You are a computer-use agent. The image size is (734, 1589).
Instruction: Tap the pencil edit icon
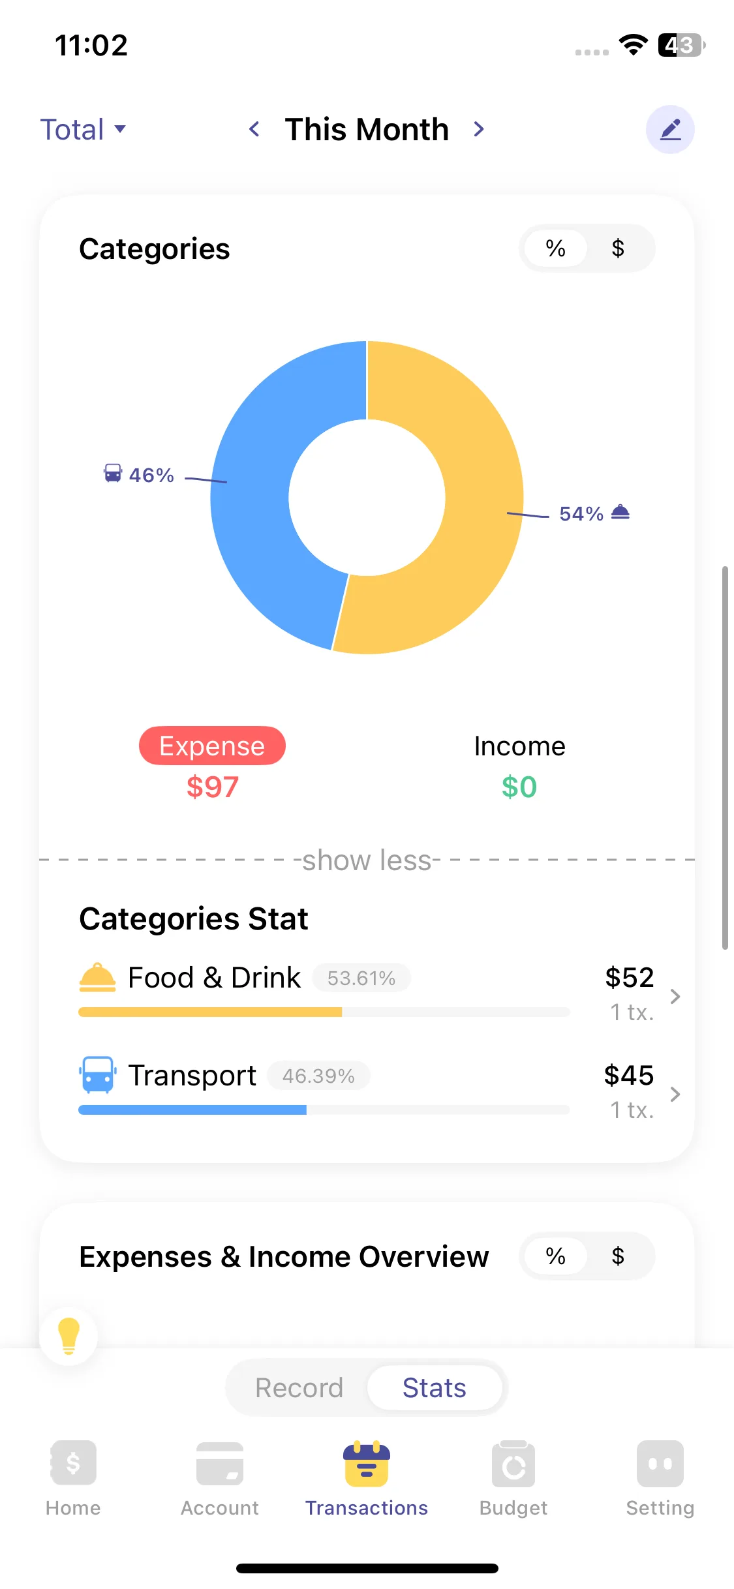(x=670, y=129)
